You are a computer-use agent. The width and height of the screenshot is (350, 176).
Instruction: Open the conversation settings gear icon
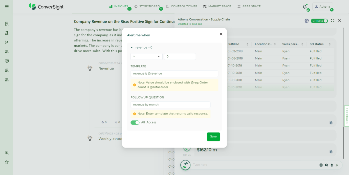click(x=307, y=21)
